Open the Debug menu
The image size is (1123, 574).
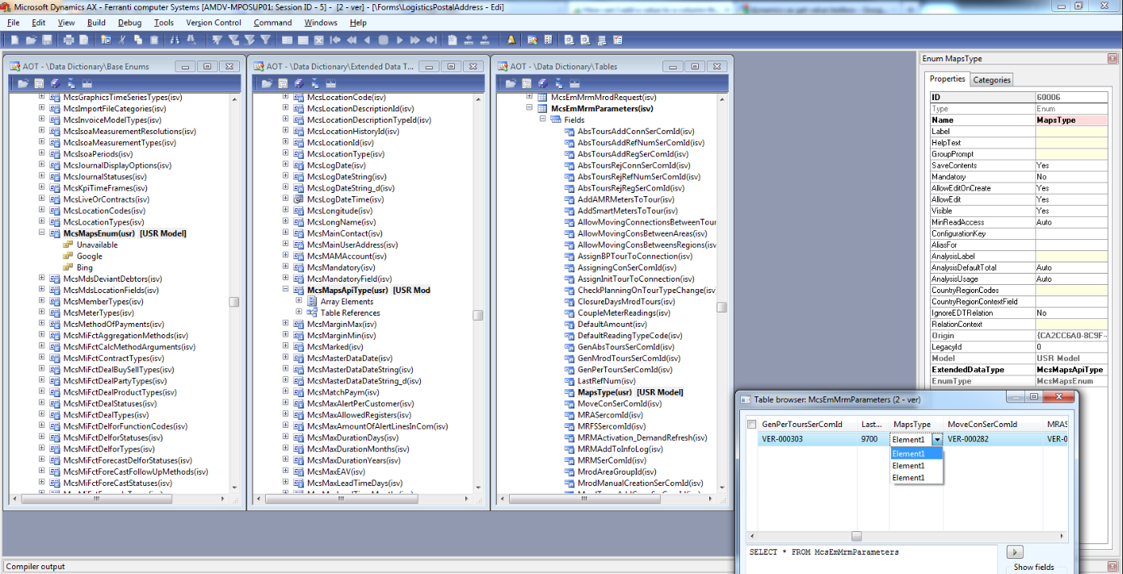tap(129, 23)
